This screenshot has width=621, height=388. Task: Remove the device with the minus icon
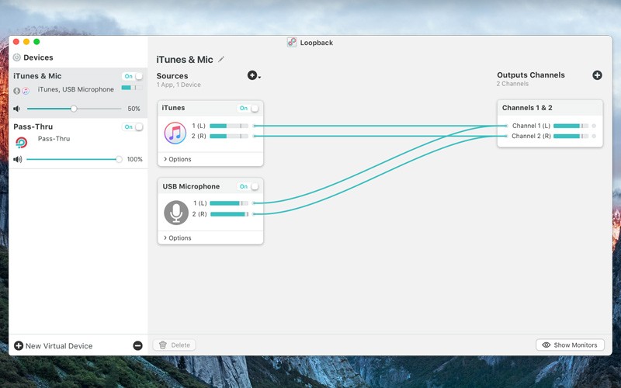pyautogui.click(x=138, y=345)
